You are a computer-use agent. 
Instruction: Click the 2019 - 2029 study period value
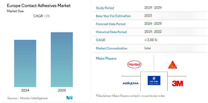pos(153,8)
